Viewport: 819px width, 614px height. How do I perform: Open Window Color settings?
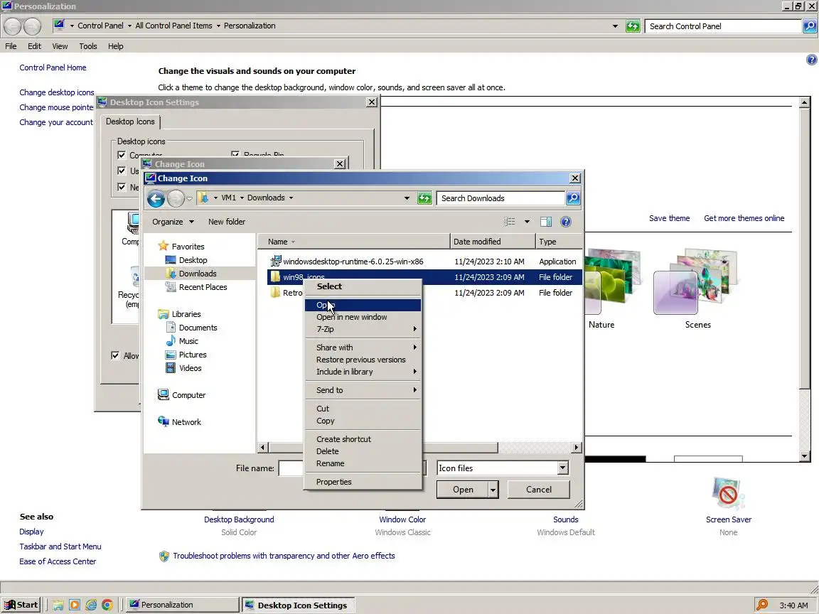click(x=402, y=519)
